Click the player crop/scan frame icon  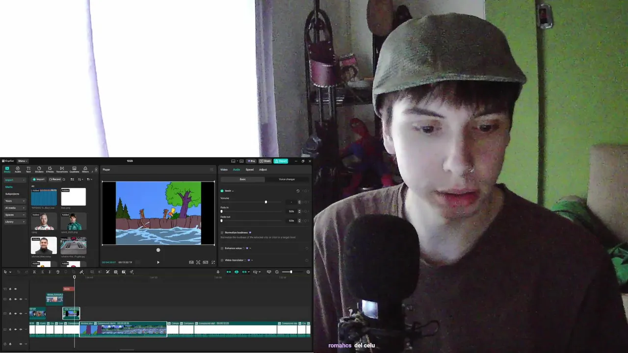point(198,262)
